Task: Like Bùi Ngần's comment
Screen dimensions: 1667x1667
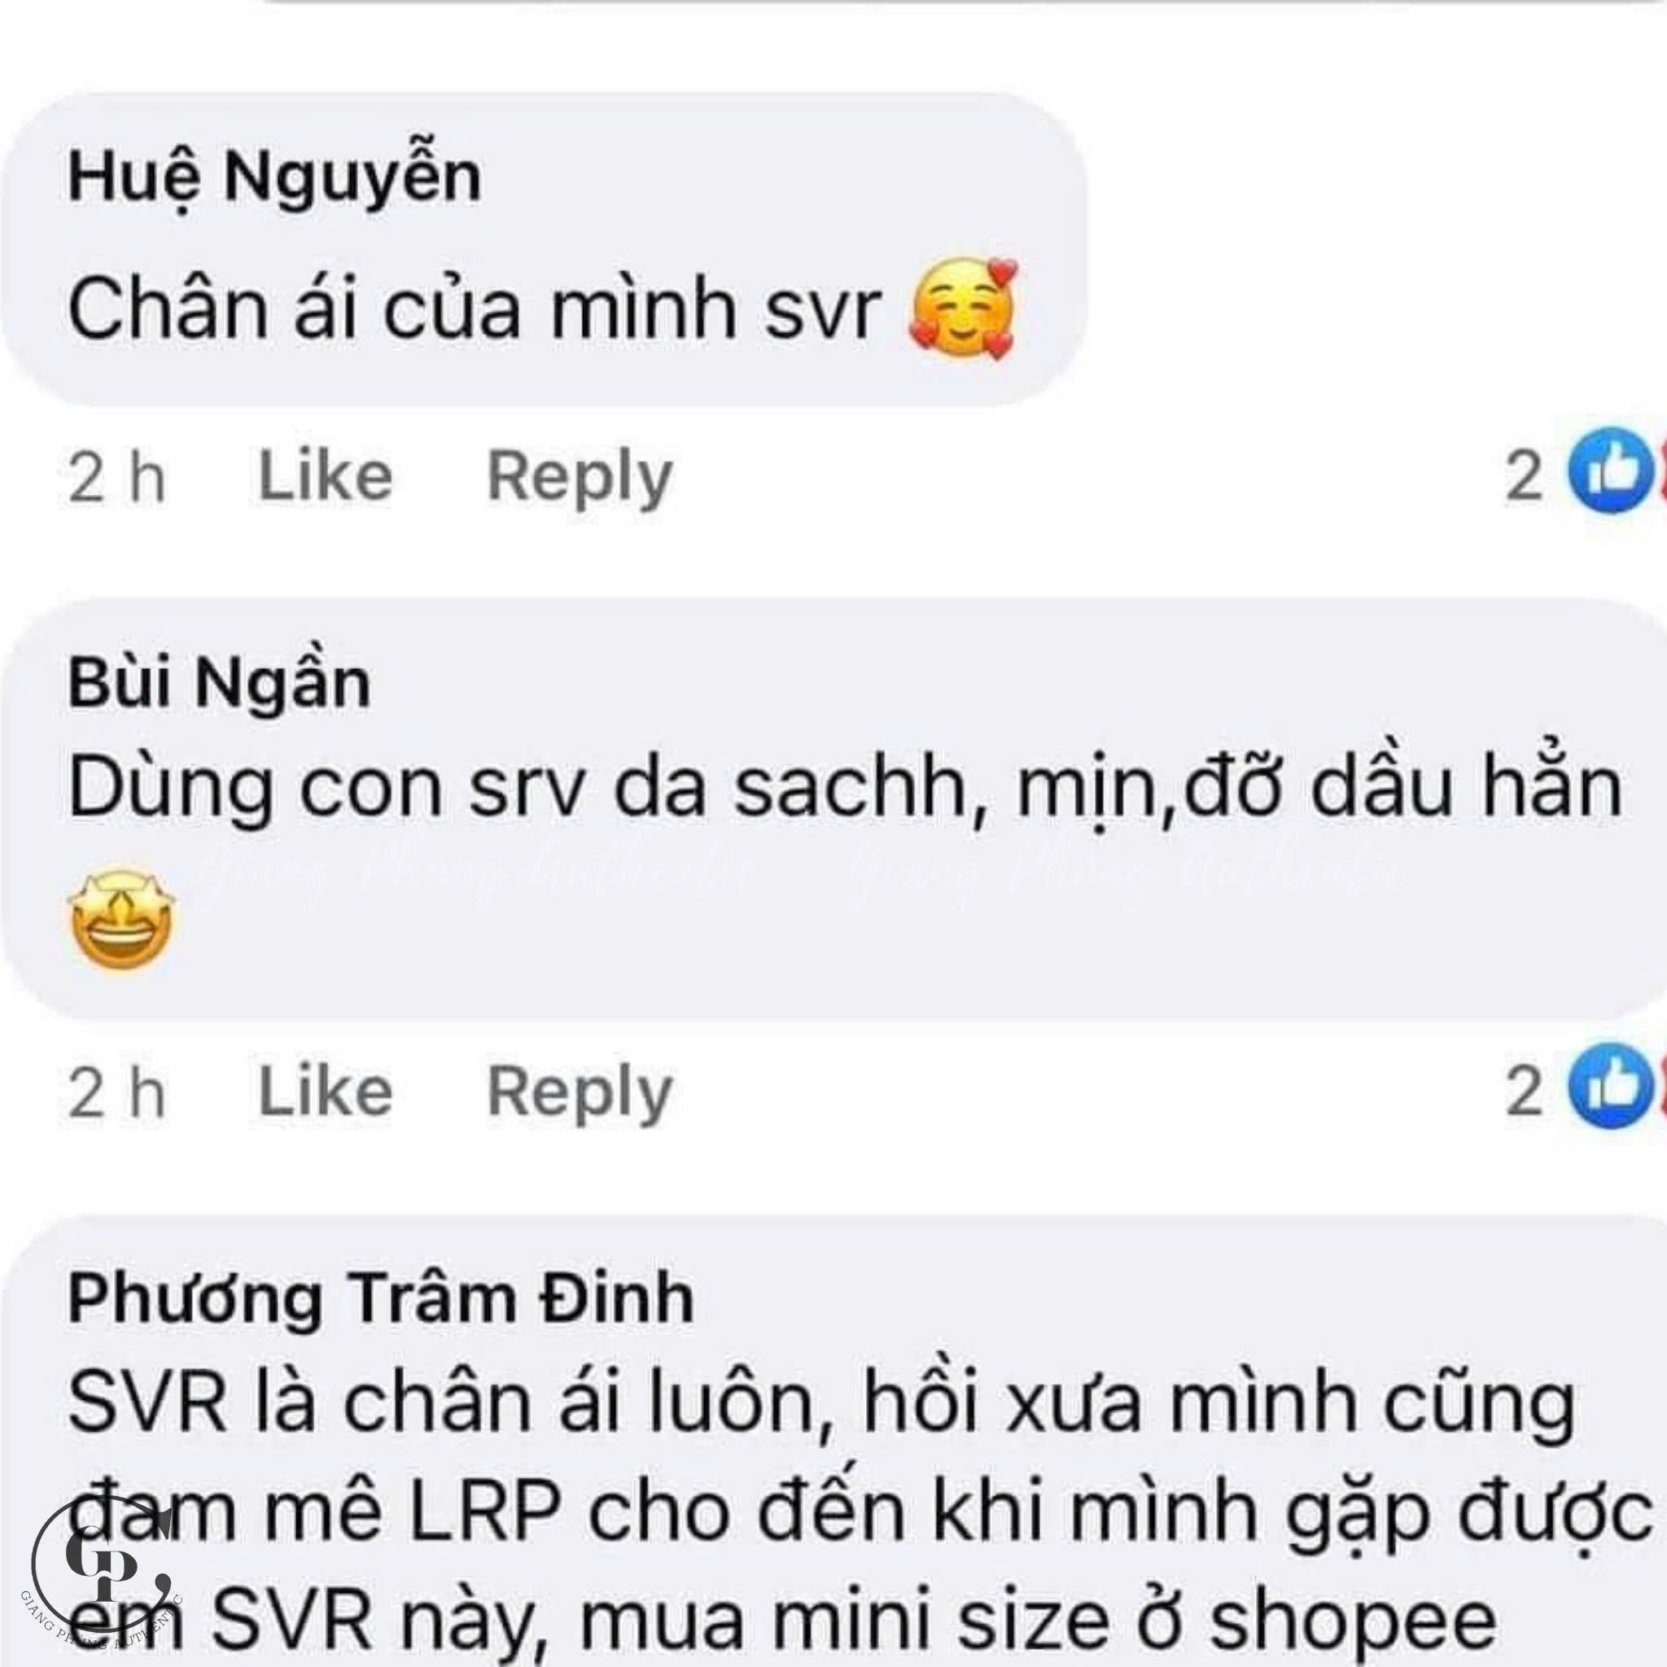Action: click(x=326, y=1091)
